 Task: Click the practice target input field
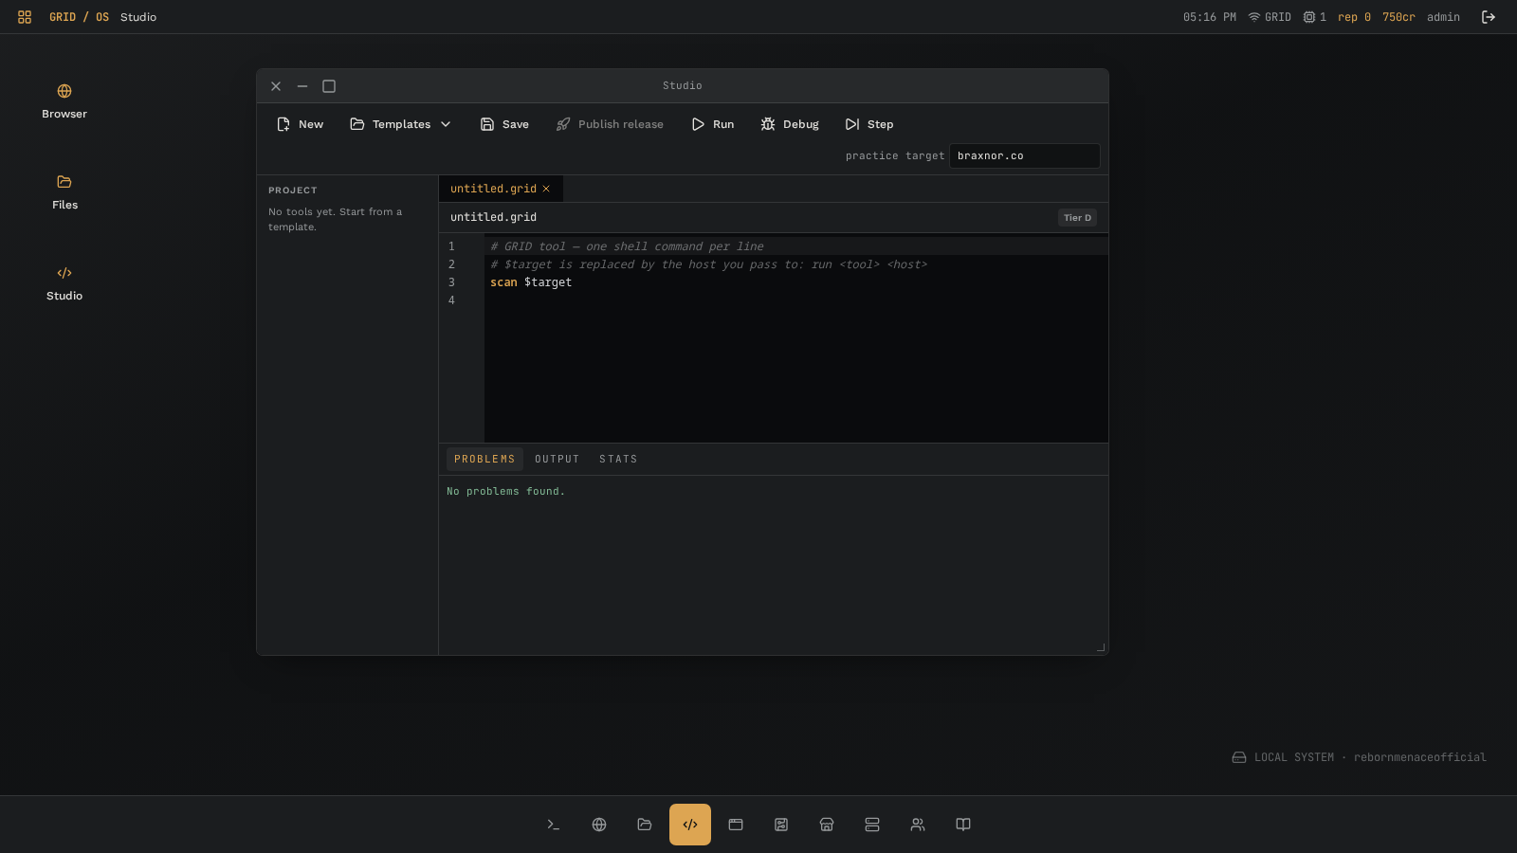(1025, 155)
